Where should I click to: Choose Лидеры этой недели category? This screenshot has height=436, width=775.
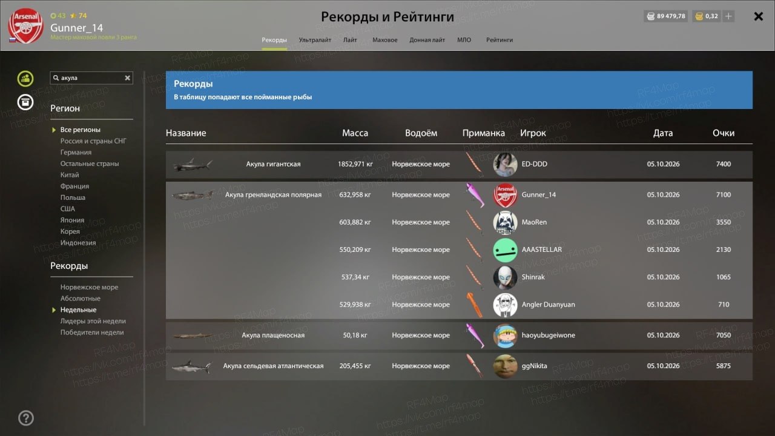93,321
